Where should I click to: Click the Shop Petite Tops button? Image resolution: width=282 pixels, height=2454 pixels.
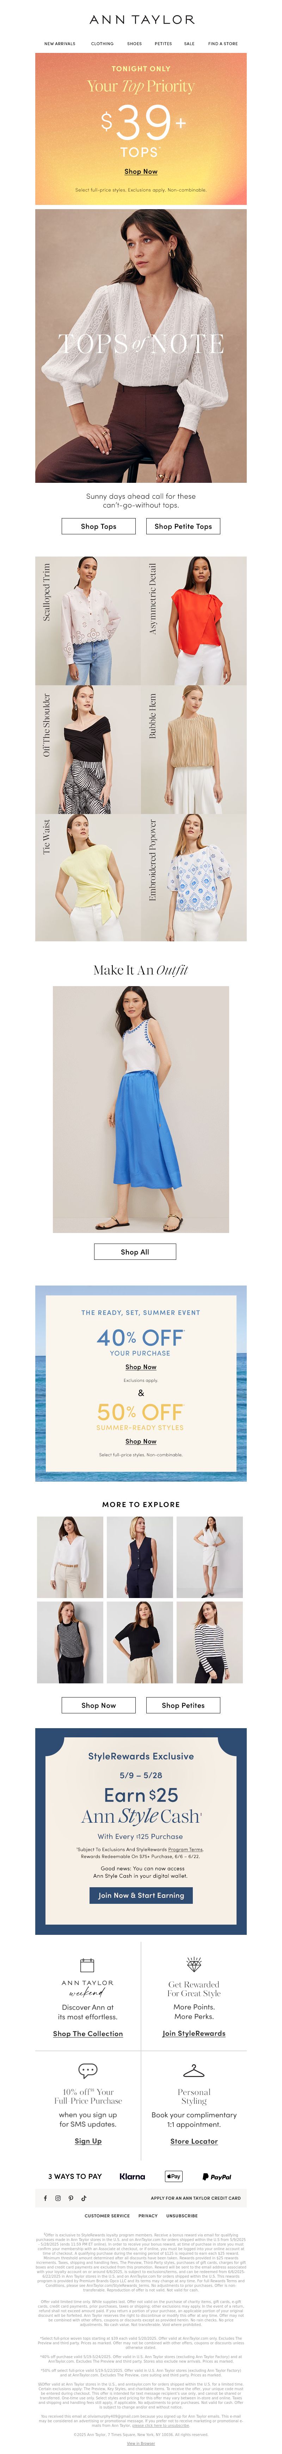[x=183, y=526]
